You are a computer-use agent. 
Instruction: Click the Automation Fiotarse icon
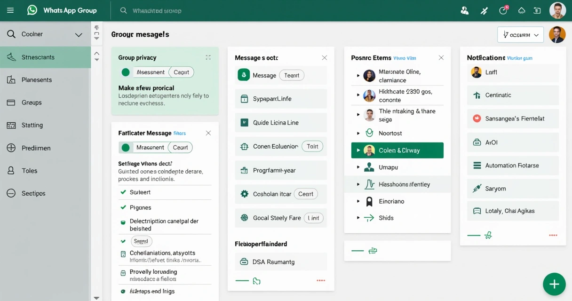pyautogui.click(x=477, y=166)
